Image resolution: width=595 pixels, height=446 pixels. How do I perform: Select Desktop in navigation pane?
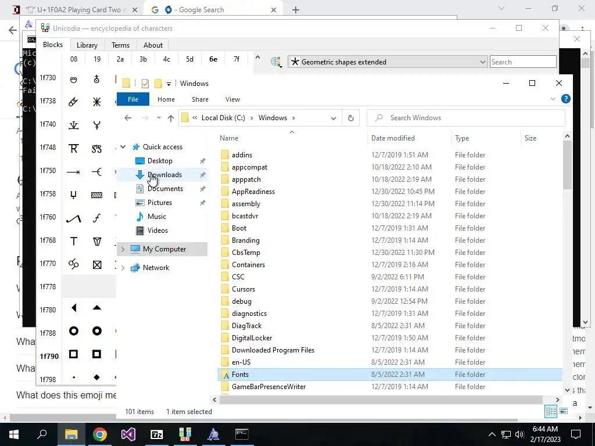(x=162, y=161)
